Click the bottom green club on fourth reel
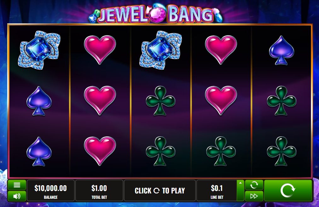319x207 pixels. click(x=221, y=151)
